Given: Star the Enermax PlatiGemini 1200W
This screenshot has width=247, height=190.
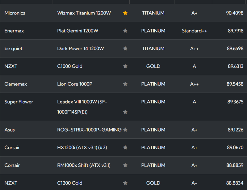Looking at the screenshot, I should [125, 31].
